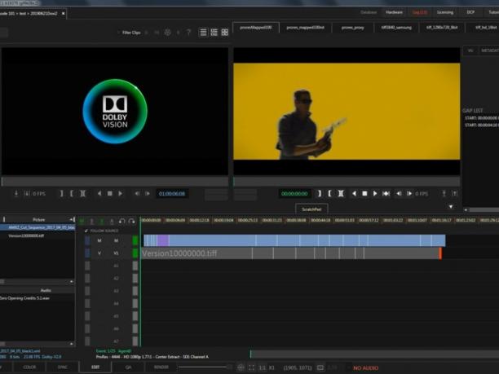
Task: Click the right viewer timecode 00:00:00:00 field
Action: tap(294, 194)
